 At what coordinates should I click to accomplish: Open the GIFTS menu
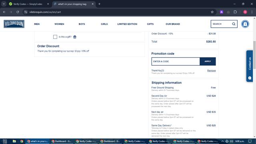[150, 24]
